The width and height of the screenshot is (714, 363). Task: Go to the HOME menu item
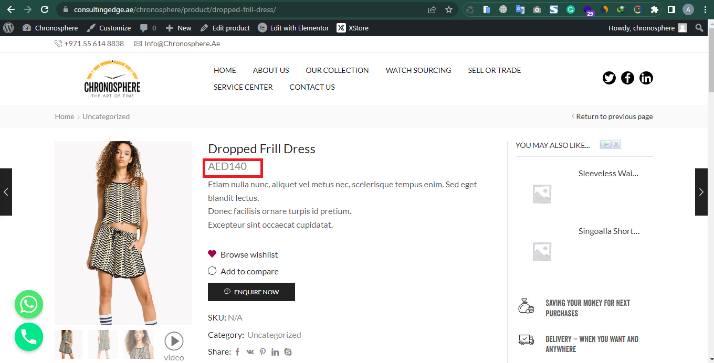tap(225, 70)
